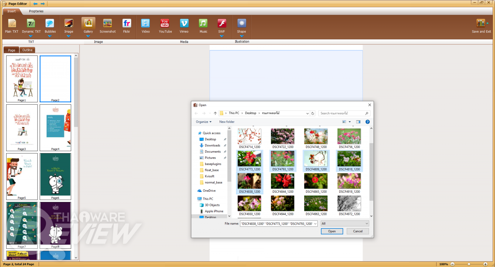Image resolution: width=495 pixels, height=267 pixels.
Task: Click the folder search box
Action: (x=344, y=113)
